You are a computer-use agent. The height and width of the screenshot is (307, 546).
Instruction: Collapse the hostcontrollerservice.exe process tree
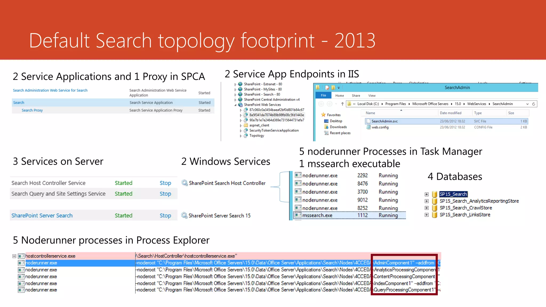click(14, 256)
